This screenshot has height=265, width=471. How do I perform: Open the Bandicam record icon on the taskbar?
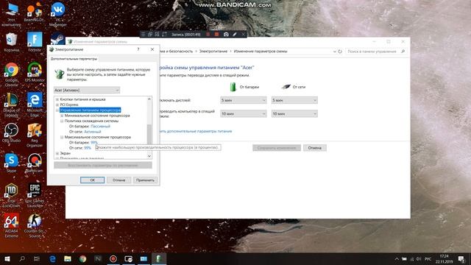(113, 258)
